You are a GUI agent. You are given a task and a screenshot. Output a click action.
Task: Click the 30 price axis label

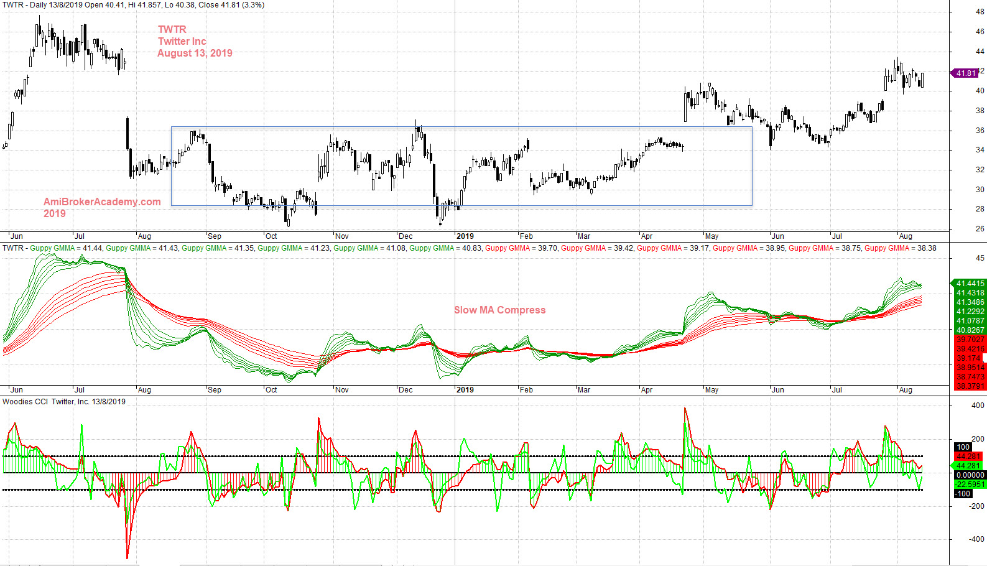click(980, 190)
